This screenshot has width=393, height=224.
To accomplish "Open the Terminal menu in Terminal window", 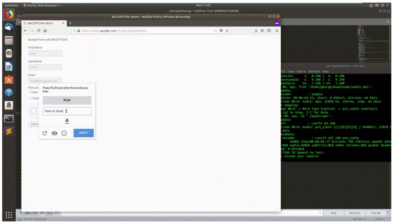I will pyautogui.click(x=314, y=71).
